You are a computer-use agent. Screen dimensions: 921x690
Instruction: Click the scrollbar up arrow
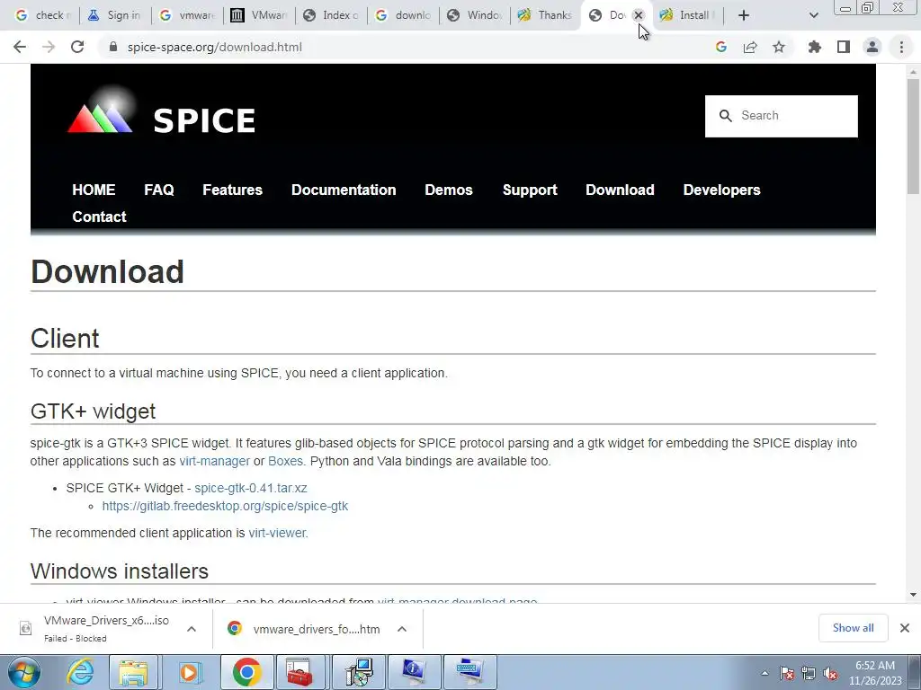[x=913, y=71]
